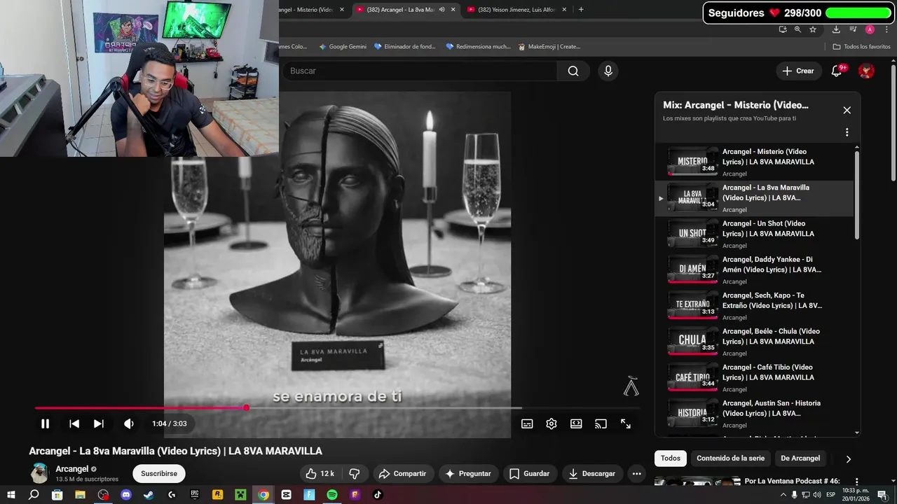Click the Compartir share button

pos(402,474)
